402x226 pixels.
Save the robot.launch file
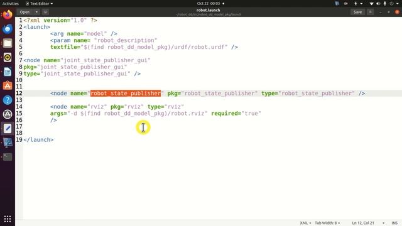[x=357, y=12]
